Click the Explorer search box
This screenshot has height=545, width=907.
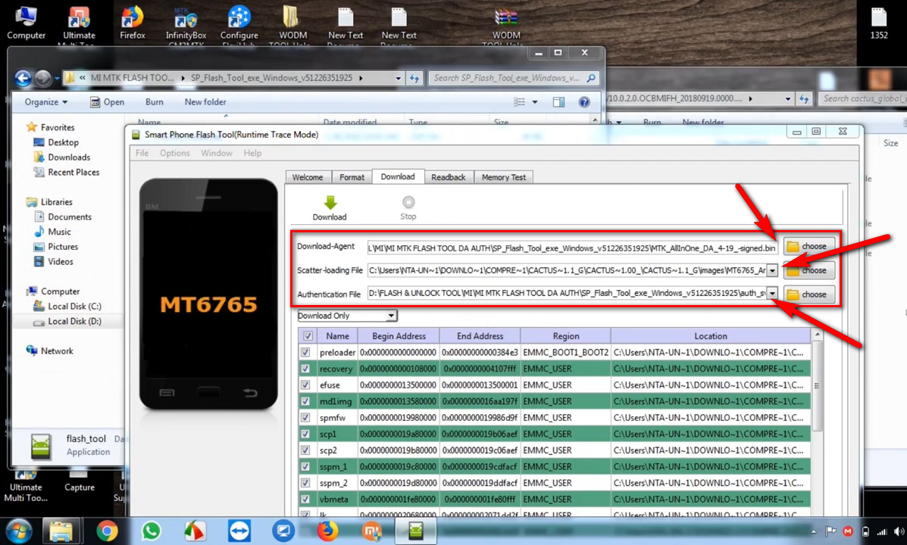[513, 78]
